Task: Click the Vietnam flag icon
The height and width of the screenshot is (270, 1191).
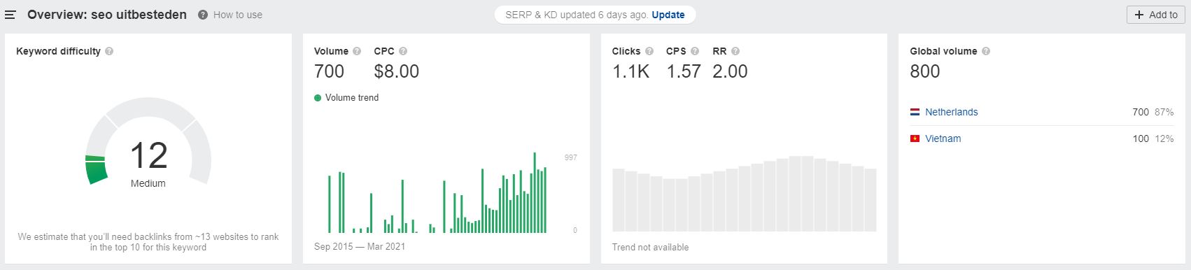Action: pyautogui.click(x=915, y=138)
